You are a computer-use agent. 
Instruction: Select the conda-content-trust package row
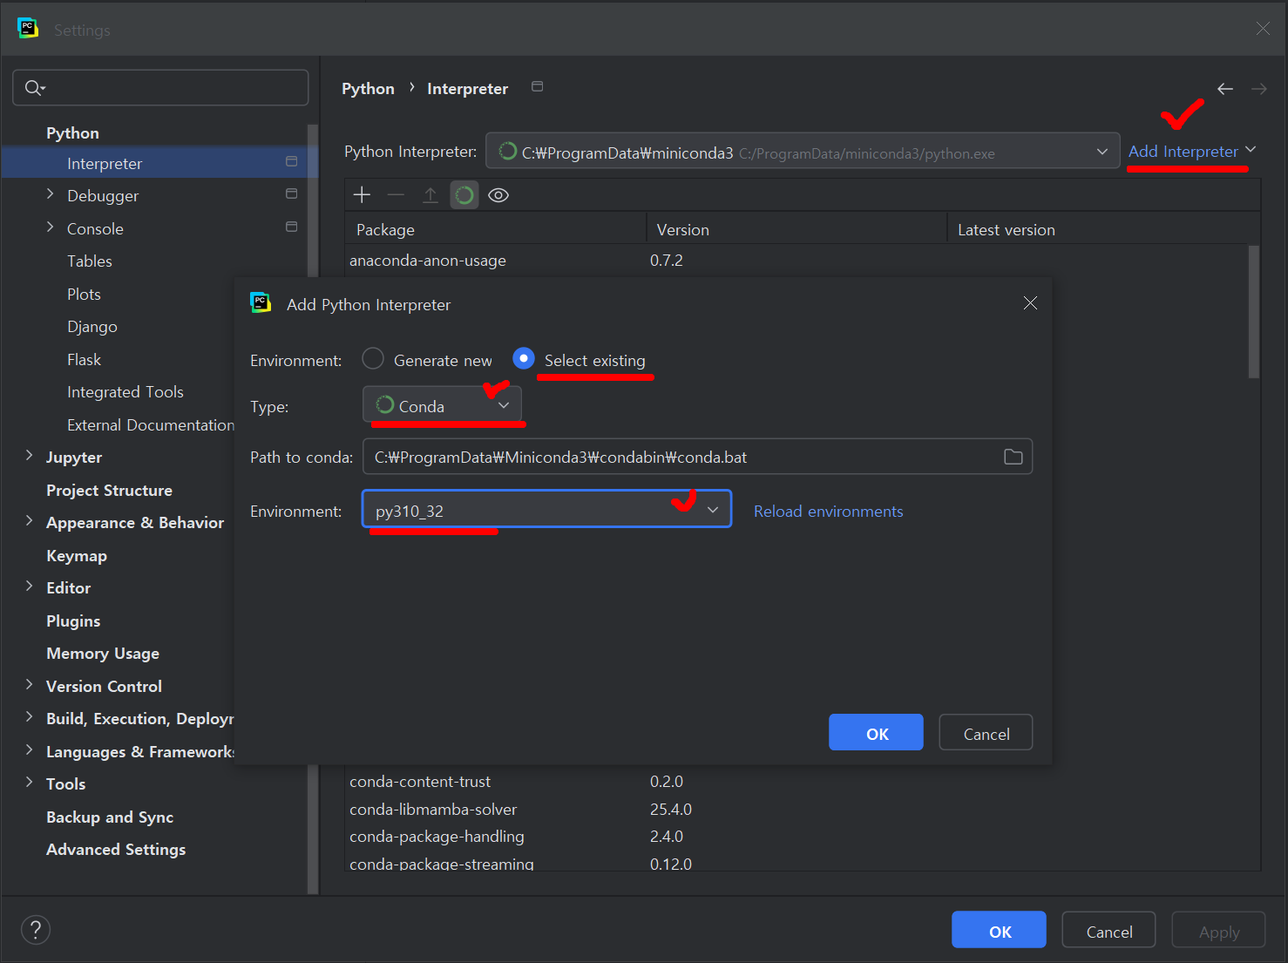pos(797,782)
